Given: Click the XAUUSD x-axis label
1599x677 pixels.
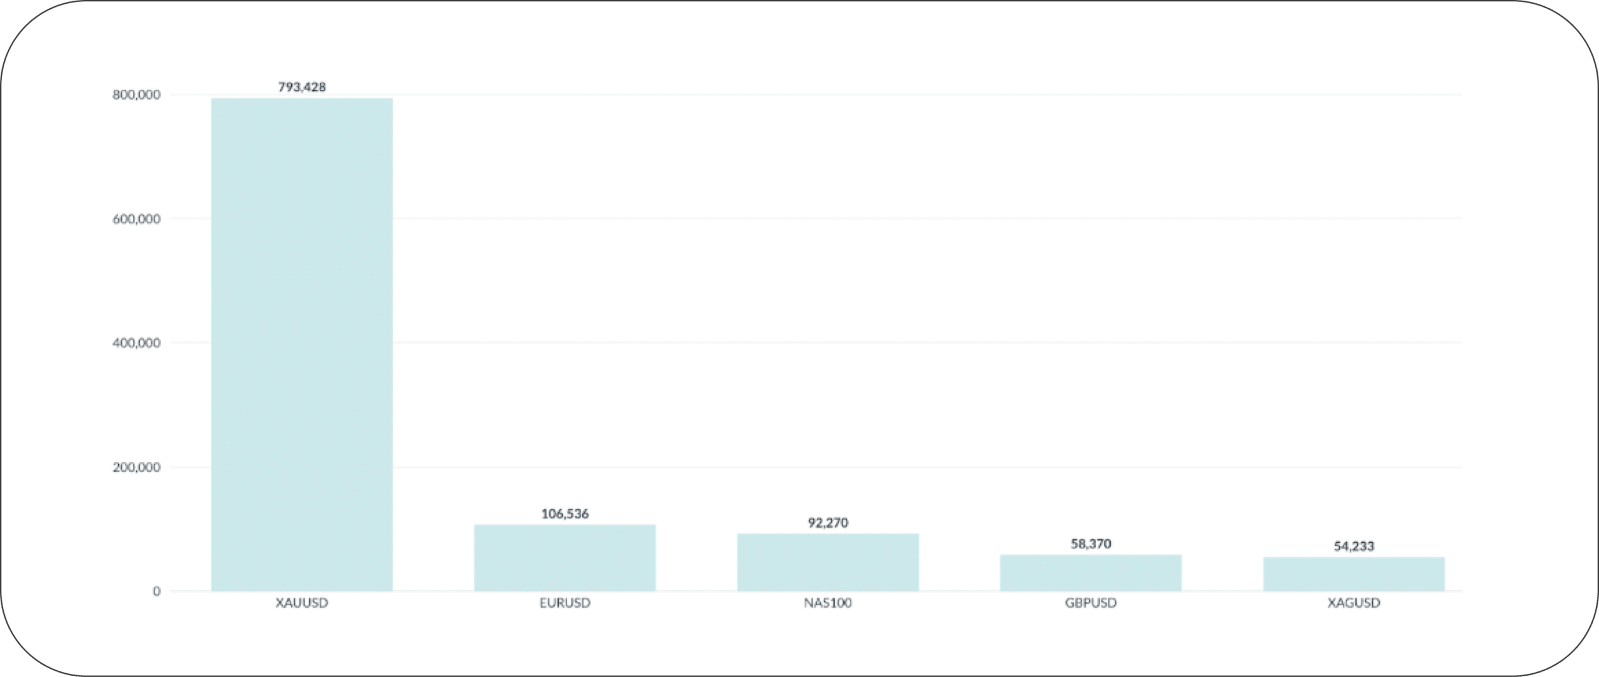Looking at the screenshot, I should point(302,603).
